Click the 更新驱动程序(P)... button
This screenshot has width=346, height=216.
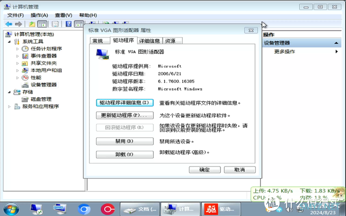pos(124,115)
